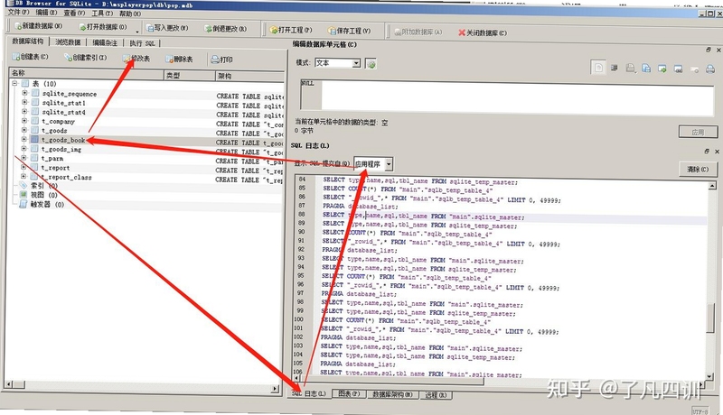This screenshot has width=723, height=415.
Task: Expand the sqlite_sequence table node
Action: pyautogui.click(x=24, y=93)
